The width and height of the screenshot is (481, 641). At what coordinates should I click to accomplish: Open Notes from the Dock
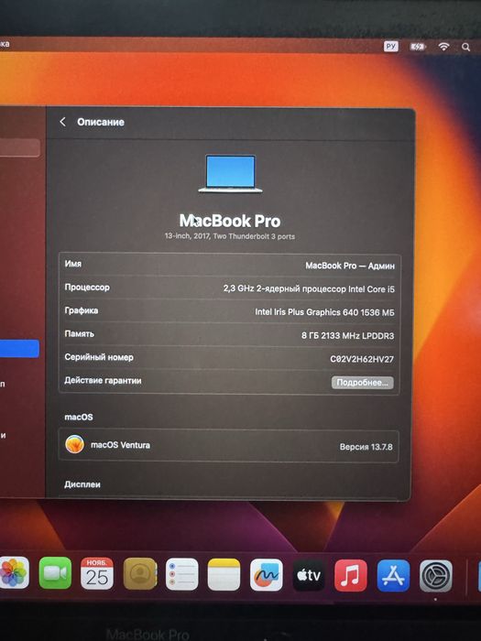[x=224, y=574]
